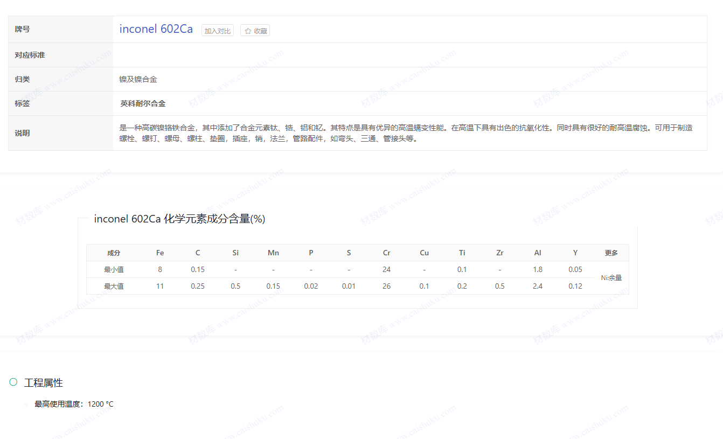Image resolution: width=723 pixels, height=439 pixels.
Task: Click the S maximum value 0.01
Action: [x=349, y=286]
